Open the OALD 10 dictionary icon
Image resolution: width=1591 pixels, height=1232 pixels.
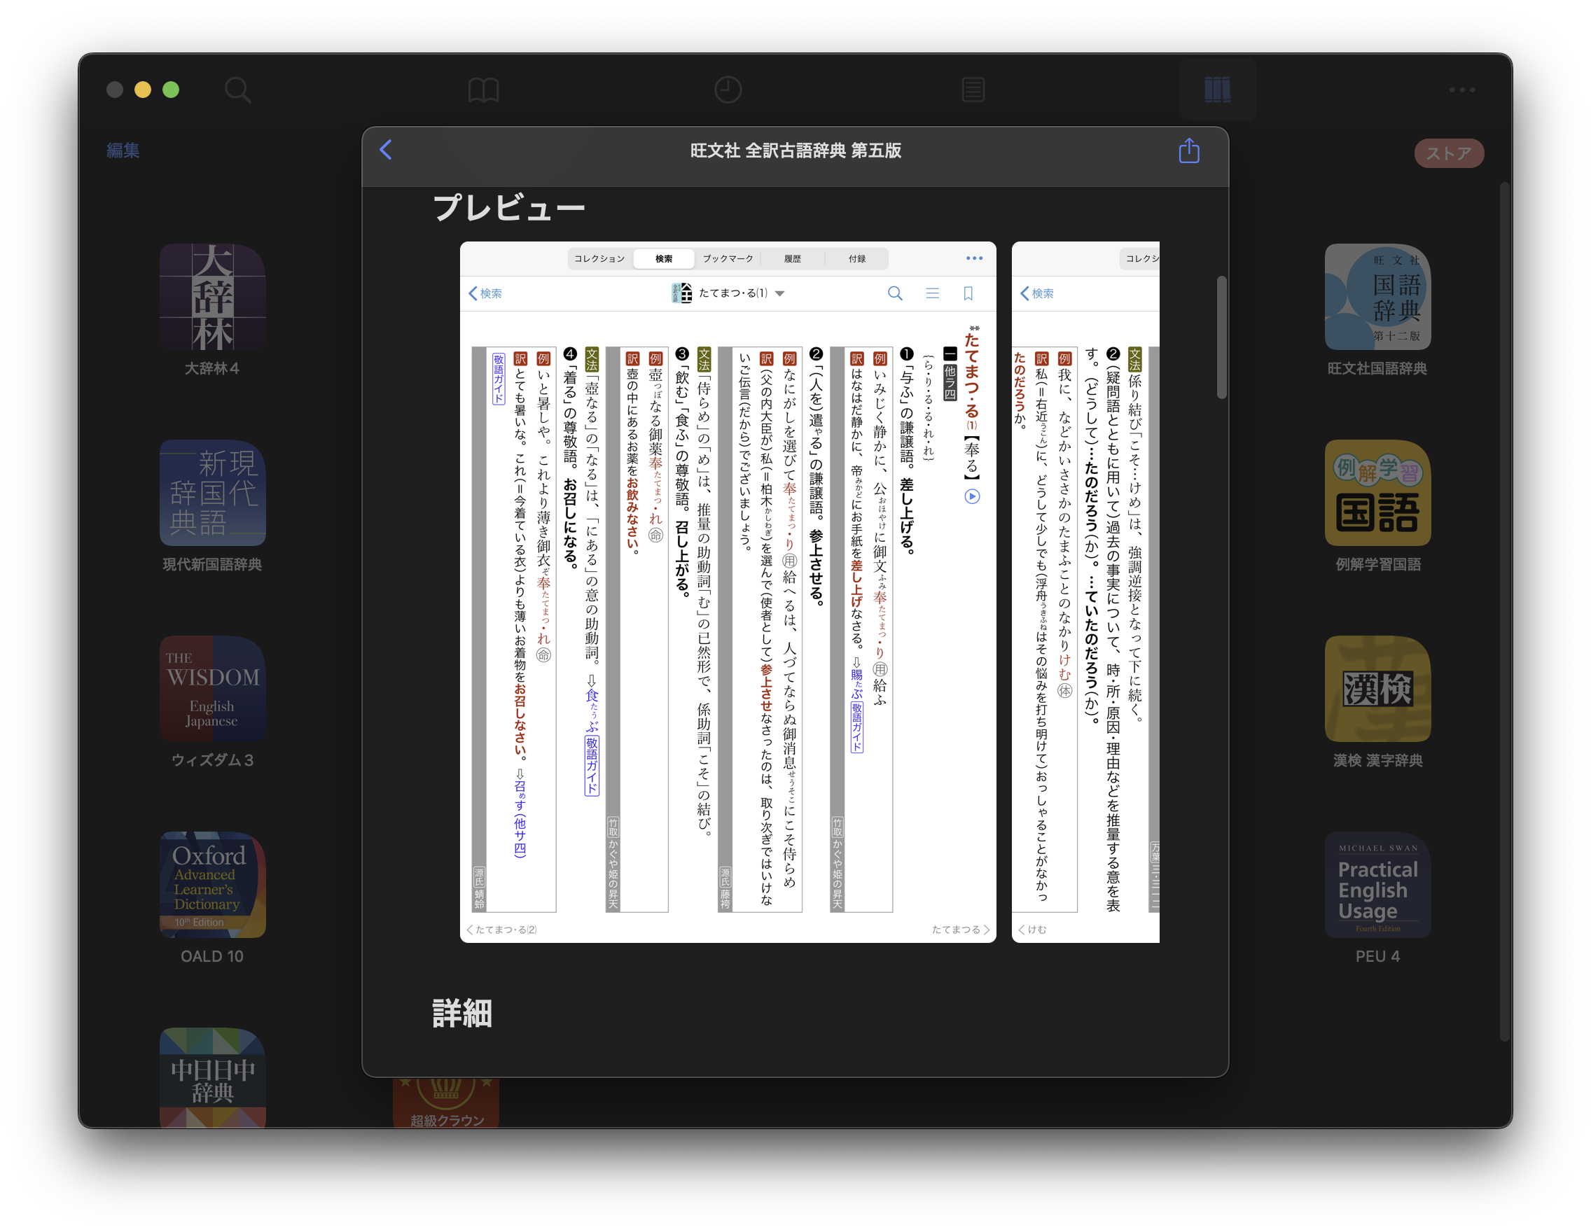point(212,884)
